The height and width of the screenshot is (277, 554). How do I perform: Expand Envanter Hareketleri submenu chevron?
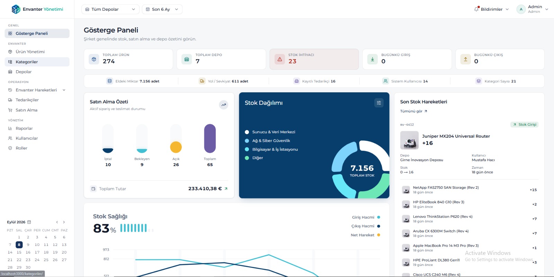tap(64, 90)
